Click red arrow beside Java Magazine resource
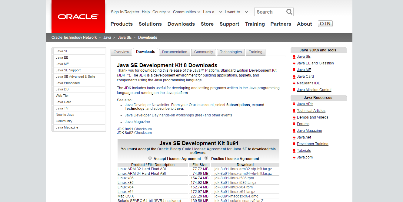The image size is (403, 202). 294,131
